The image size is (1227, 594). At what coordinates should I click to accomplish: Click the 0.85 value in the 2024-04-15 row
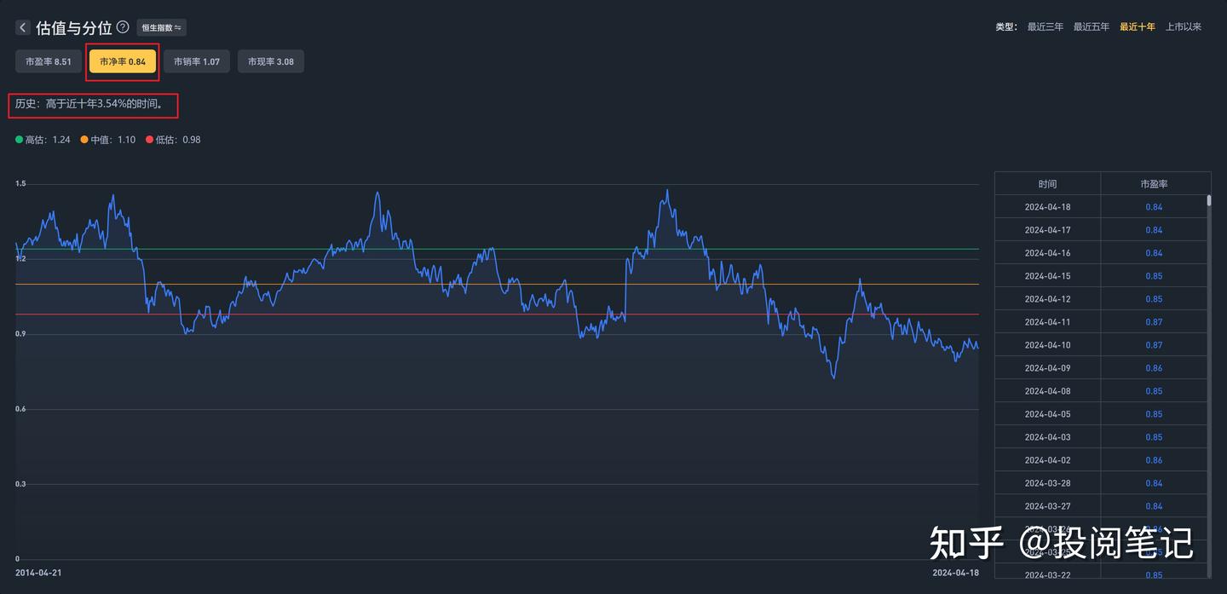tap(1154, 276)
